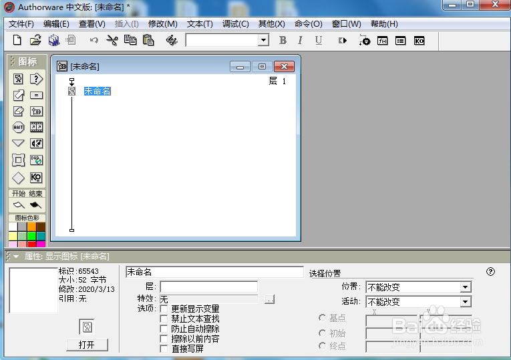
Task: Click the 层 input field
Action: [x=208, y=287]
